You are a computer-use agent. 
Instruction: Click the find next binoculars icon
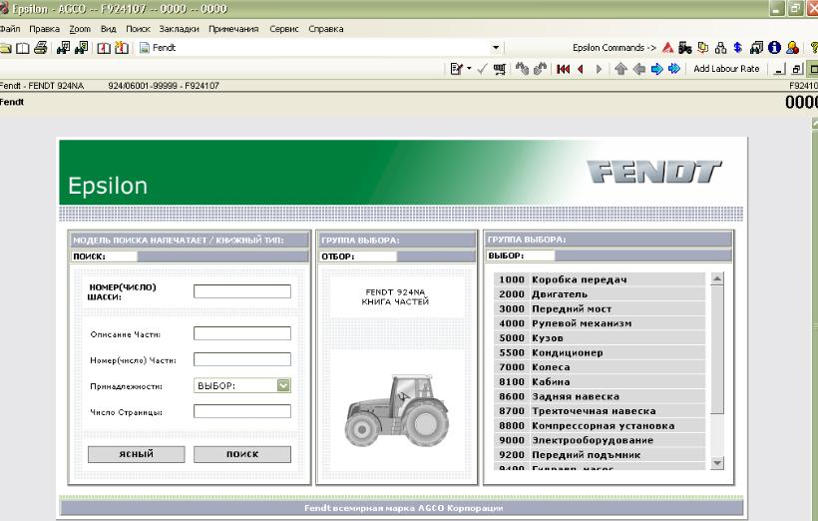(x=540, y=69)
